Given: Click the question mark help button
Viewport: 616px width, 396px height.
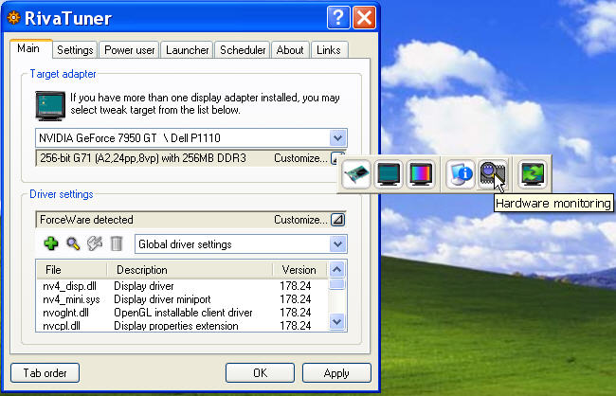Looking at the screenshot, I should pos(338,18).
